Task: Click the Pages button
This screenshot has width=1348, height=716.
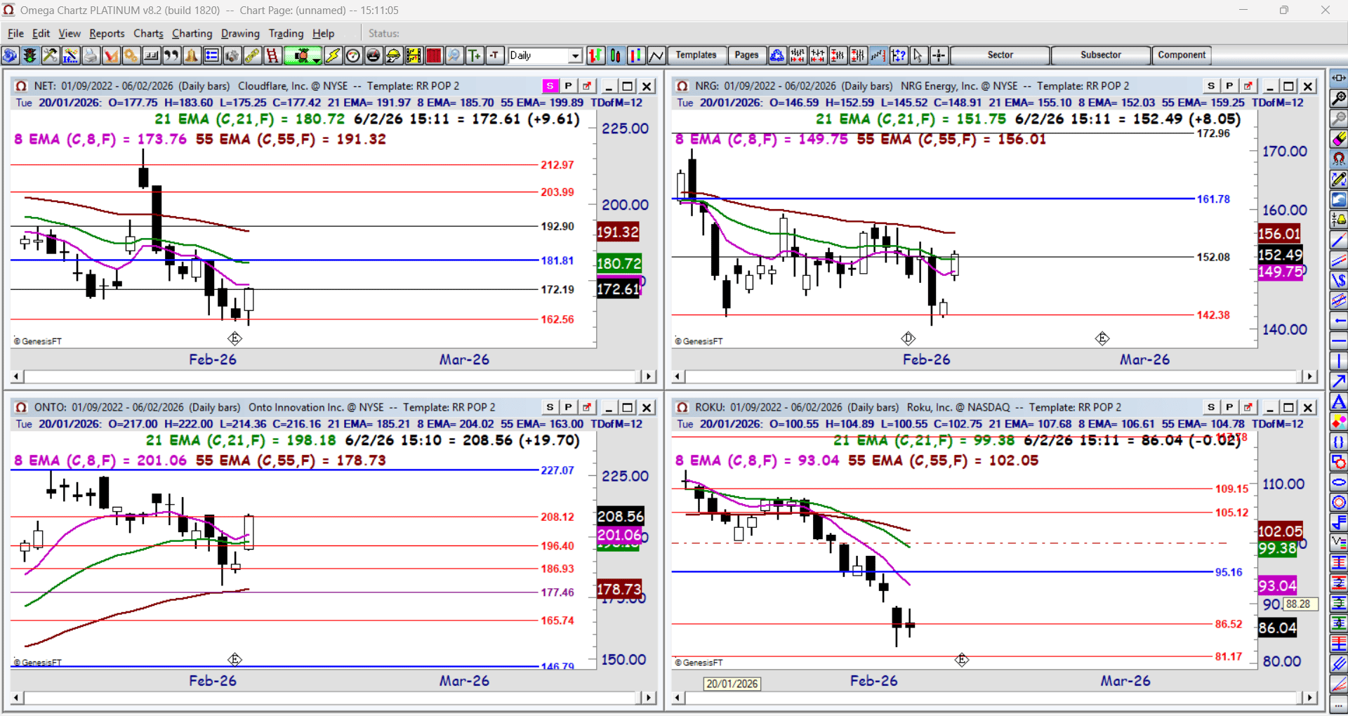Action: pyautogui.click(x=746, y=55)
